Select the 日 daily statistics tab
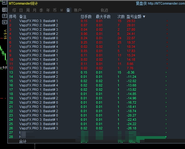The width and height of the screenshot is (185, 149). [x=21, y=10]
